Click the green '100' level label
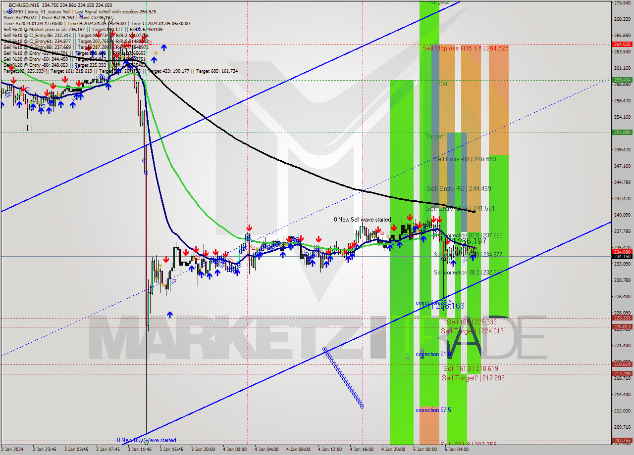 [442, 84]
